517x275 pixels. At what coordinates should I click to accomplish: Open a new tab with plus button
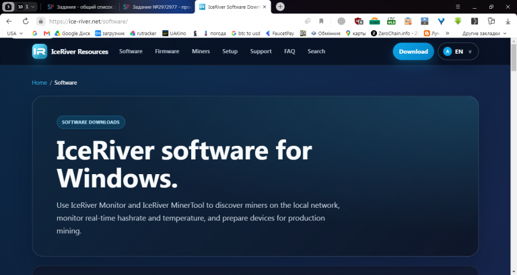(x=280, y=7)
